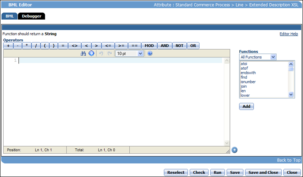This screenshot has height=177, width=303.
Task: Insert the plus operator
Action: [8, 46]
